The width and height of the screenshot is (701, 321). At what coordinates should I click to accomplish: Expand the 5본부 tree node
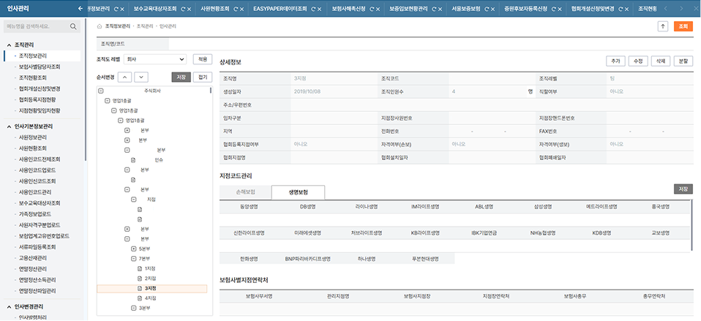(x=133, y=249)
